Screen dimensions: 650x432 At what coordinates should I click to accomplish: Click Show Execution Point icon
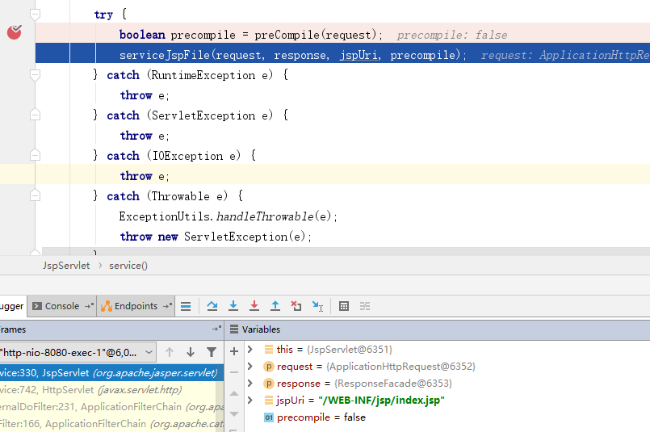pos(186,306)
